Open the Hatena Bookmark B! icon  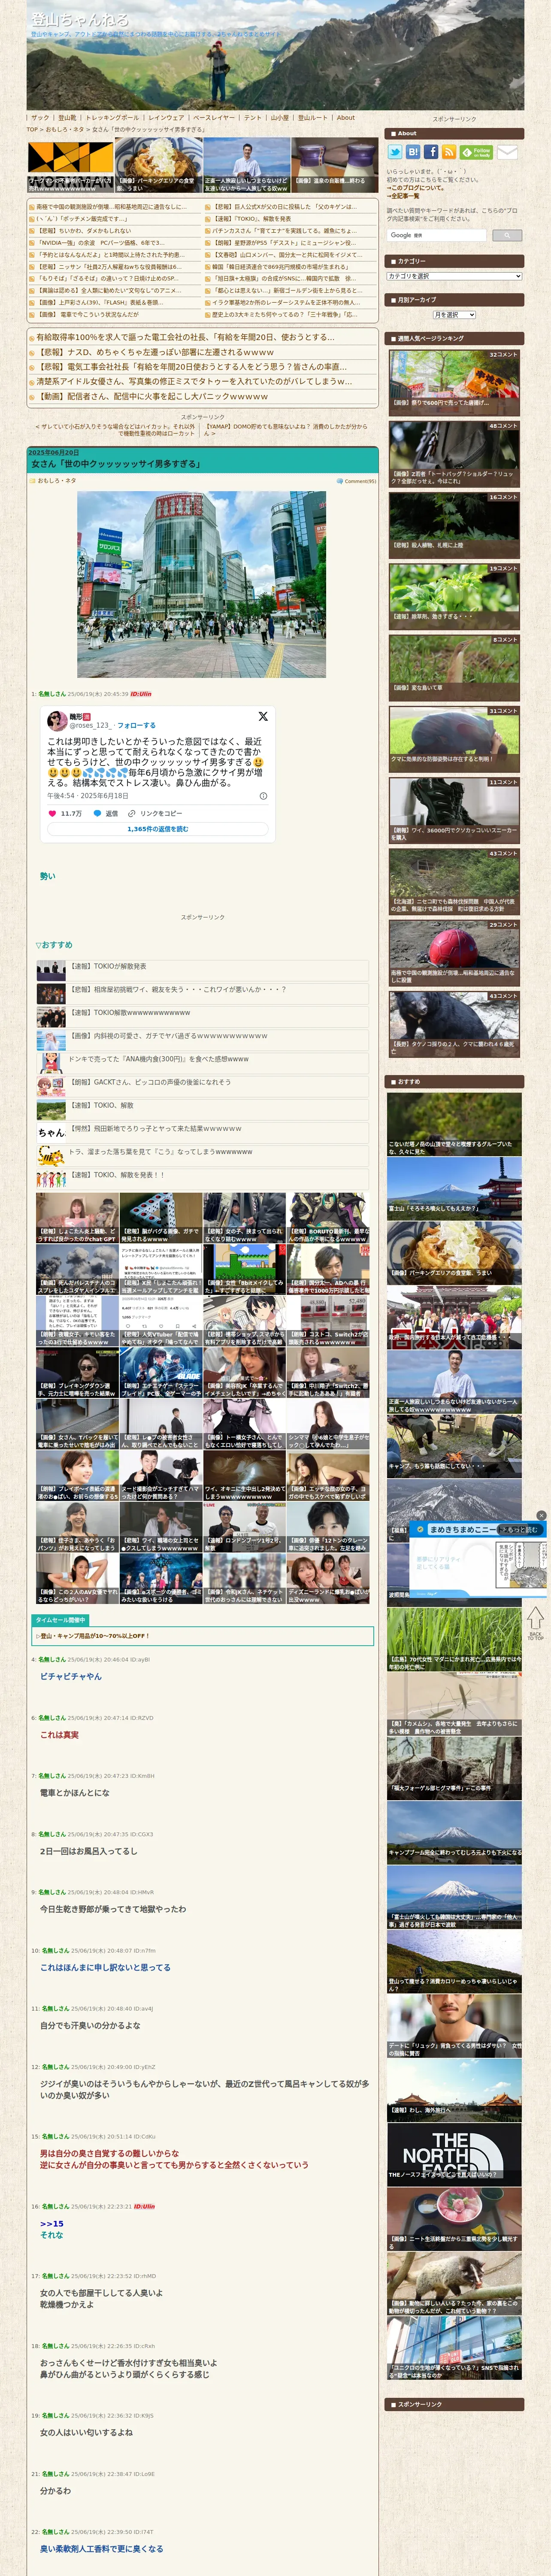(413, 152)
